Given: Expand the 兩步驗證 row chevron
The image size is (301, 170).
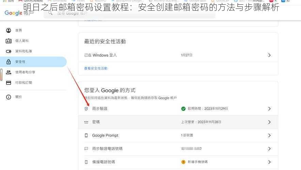Looking at the screenshot, I should point(269,109).
